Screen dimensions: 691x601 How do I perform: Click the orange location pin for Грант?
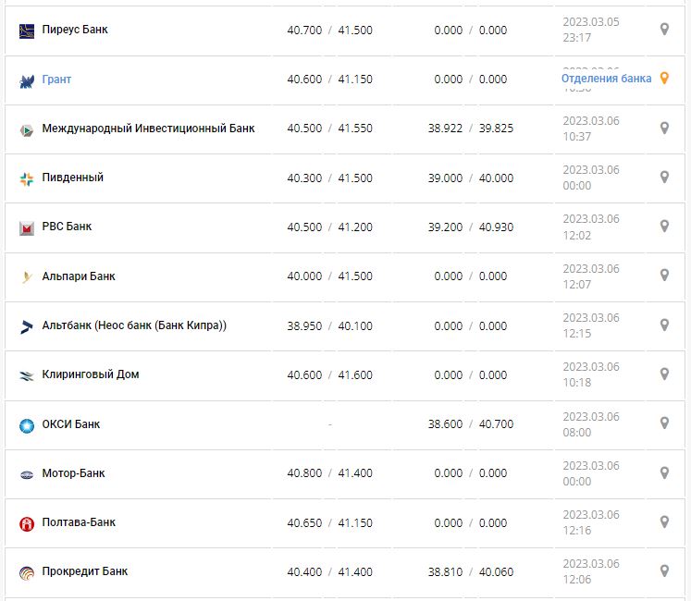click(662, 79)
